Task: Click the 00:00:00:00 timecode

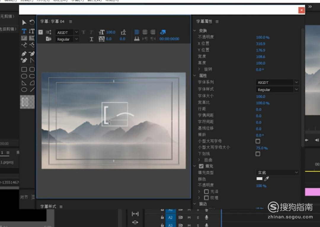Action: (169, 39)
